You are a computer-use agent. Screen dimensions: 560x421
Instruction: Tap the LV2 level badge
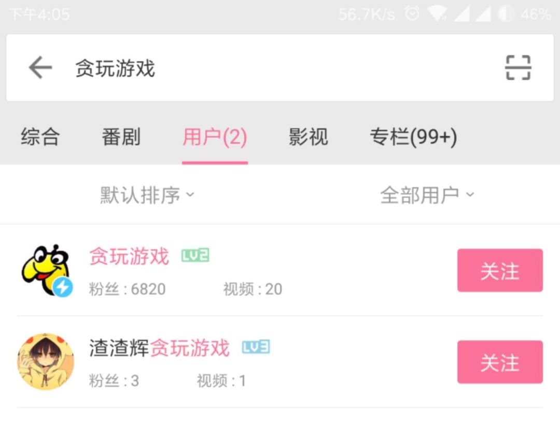[x=195, y=255]
